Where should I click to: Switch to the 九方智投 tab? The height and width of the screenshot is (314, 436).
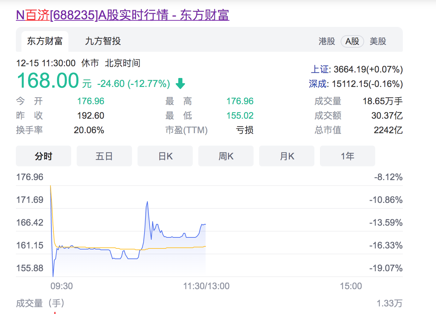point(103,41)
